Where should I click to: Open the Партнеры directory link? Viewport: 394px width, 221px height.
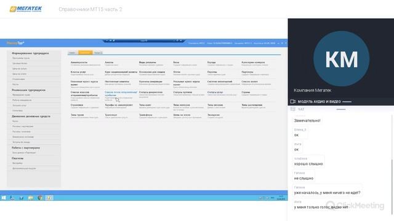(247, 72)
